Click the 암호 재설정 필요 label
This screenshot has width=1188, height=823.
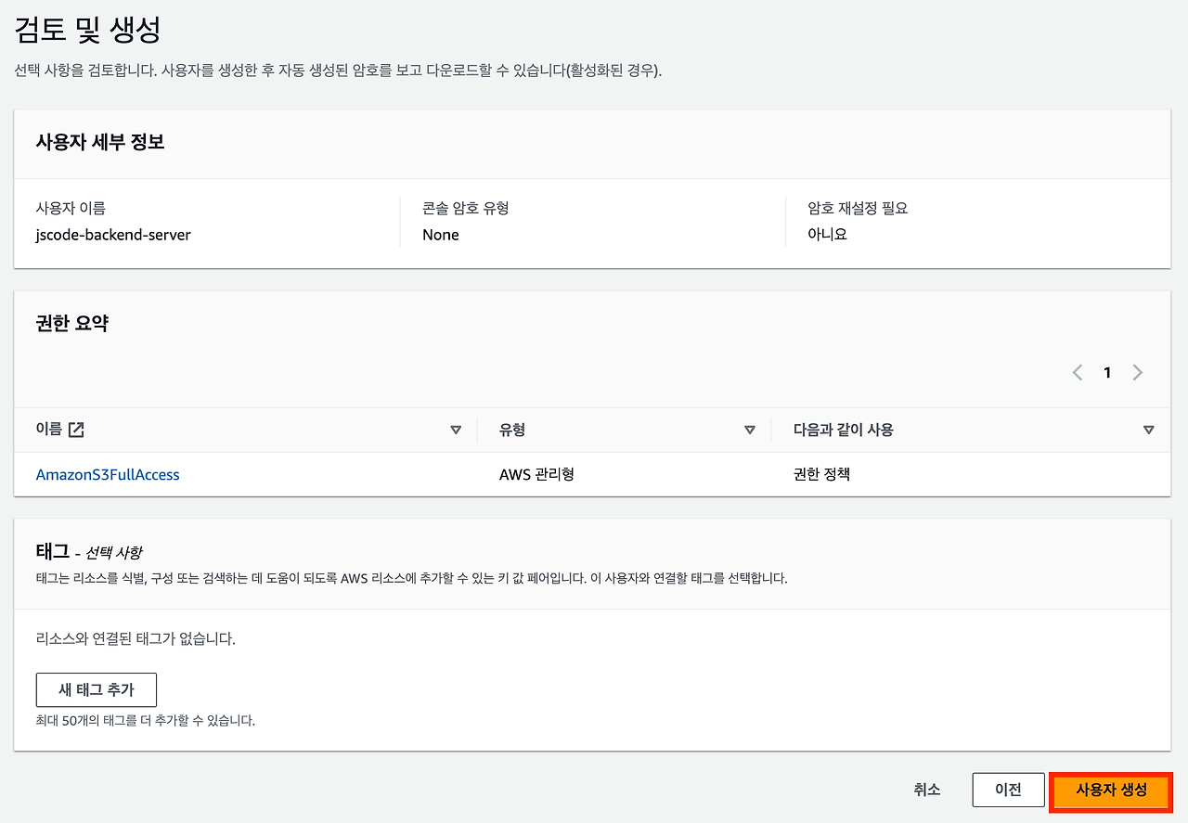click(x=859, y=208)
